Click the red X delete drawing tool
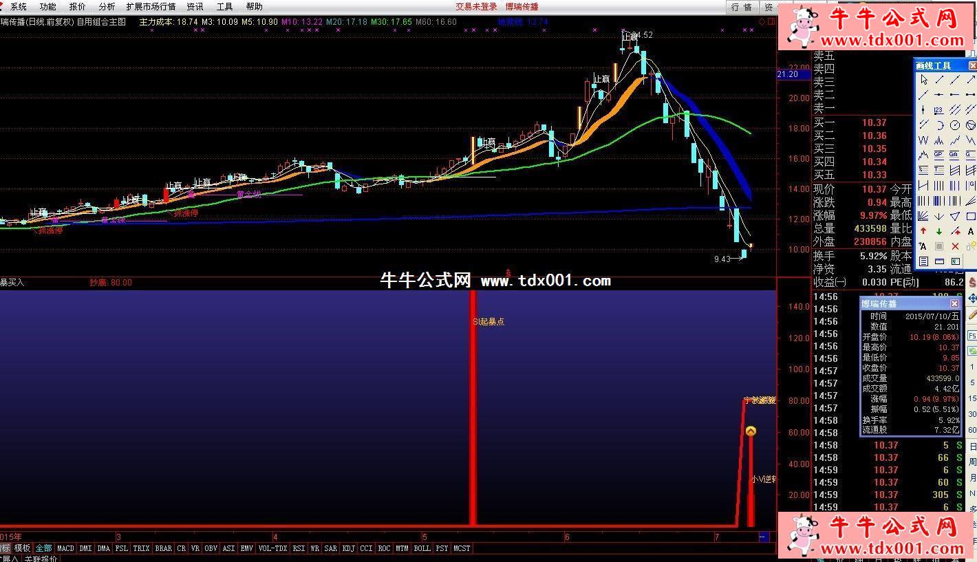 pos(955,246)
